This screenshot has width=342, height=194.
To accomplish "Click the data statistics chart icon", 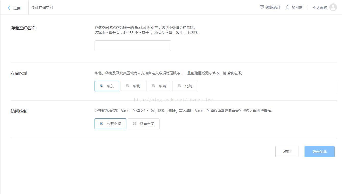I will [262, 7].
